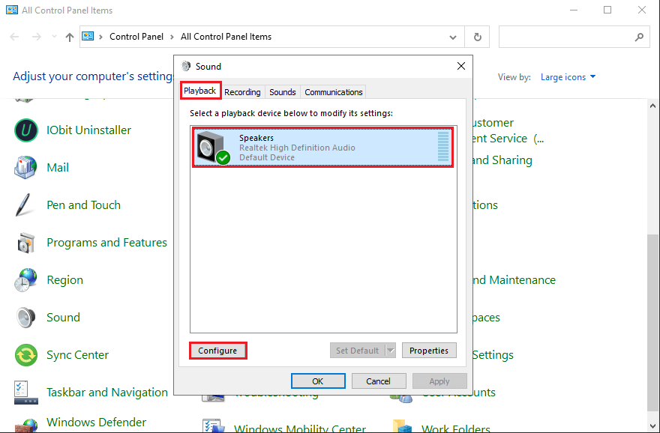Select the Speakers device icon
This screenshot has height=433, width=660.
click(213, 147)
